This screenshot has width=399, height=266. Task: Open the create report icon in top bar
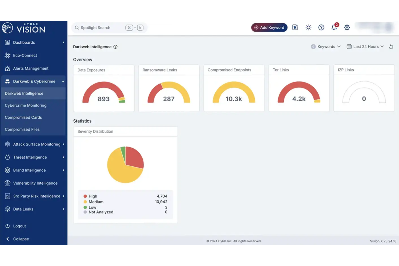point(295,27)
